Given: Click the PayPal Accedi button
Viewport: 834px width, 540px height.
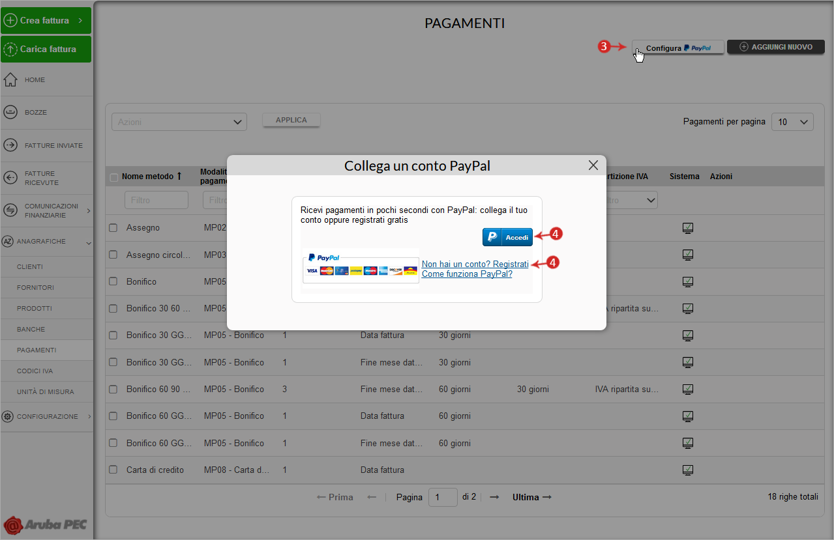Looking at the screenshot, I should coord(507,237).
